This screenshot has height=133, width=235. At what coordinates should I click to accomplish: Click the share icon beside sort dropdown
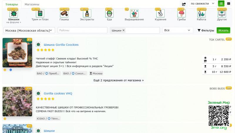184,4
